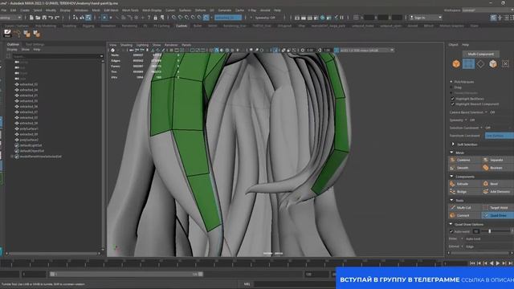Adjust the Auto-weld slider handle

pyautogui.click(x=490, y=232)
